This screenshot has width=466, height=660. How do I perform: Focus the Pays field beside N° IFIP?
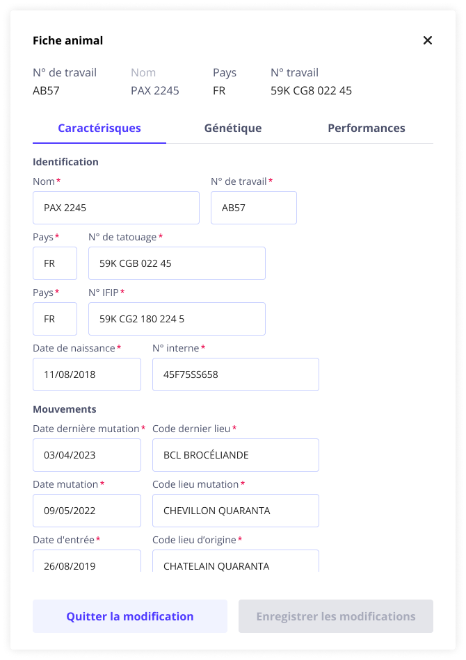[x=55, y=319]
